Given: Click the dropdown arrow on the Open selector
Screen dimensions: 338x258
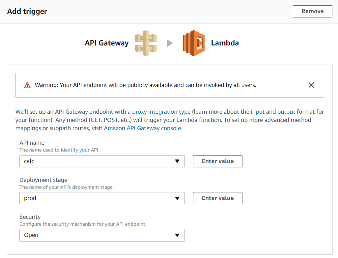Looking at the screenshot, I should (178, 235).
